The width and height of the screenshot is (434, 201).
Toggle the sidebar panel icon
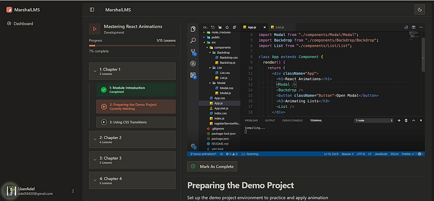coord(92,10)
